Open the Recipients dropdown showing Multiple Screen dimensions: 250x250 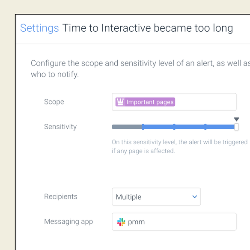click(x=156, y=197)
